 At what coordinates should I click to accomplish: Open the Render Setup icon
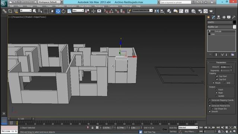coord(200,11)
